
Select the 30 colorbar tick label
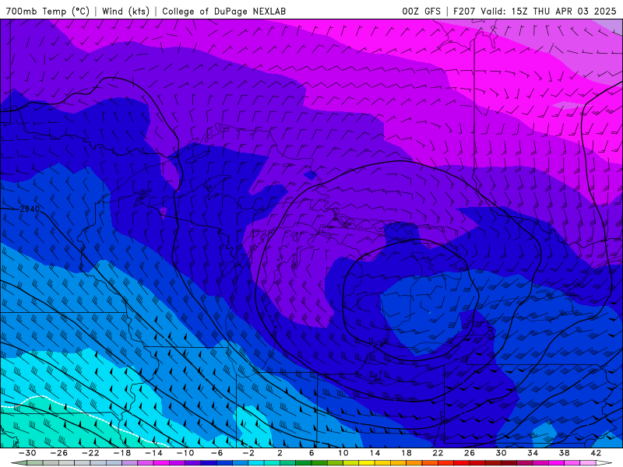pyautogui.click(x=501, y=453)
